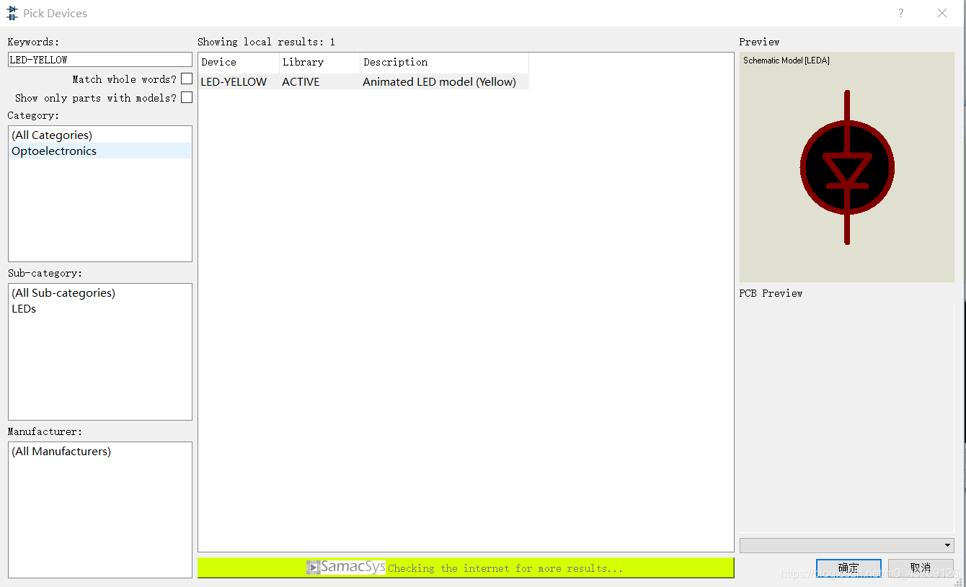Select (All Categories) in Category list
The width and height of the screenshot is (966, 587).
coord(100,135)
